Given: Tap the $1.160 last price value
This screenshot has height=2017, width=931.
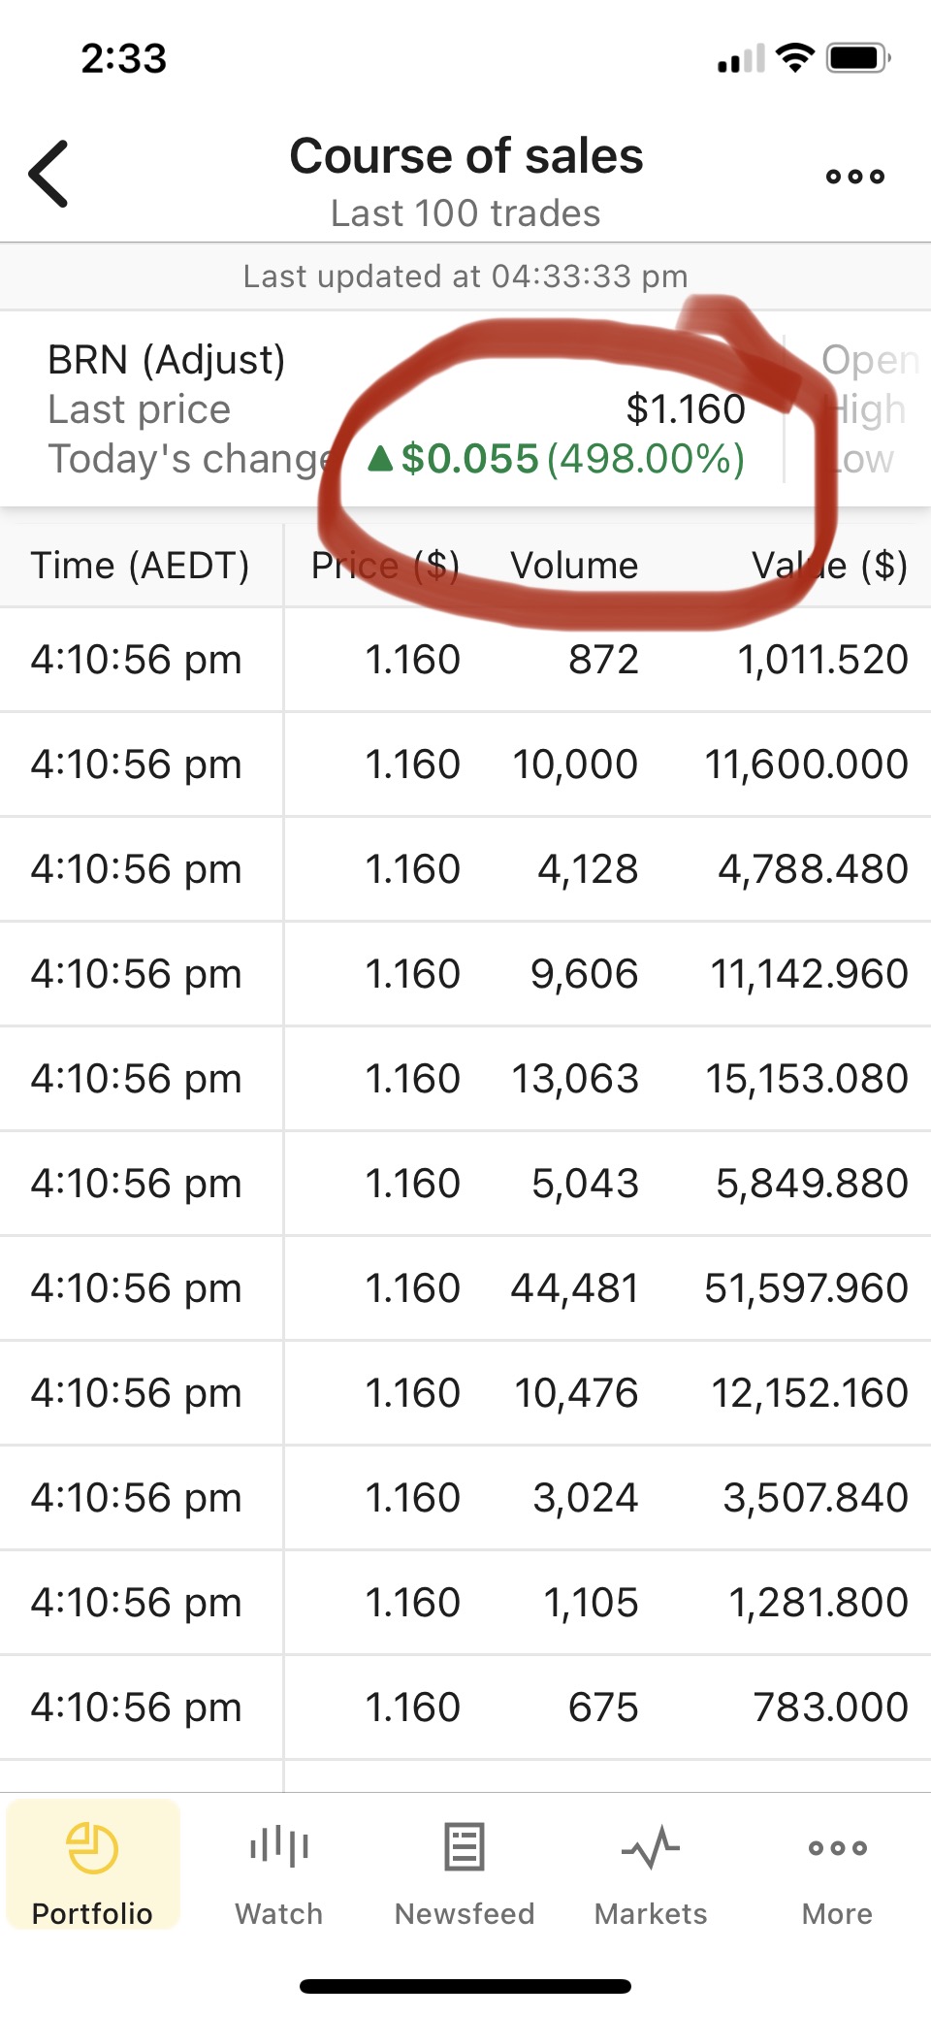Looking at the screenshot, I should click(x=686, y=409).
